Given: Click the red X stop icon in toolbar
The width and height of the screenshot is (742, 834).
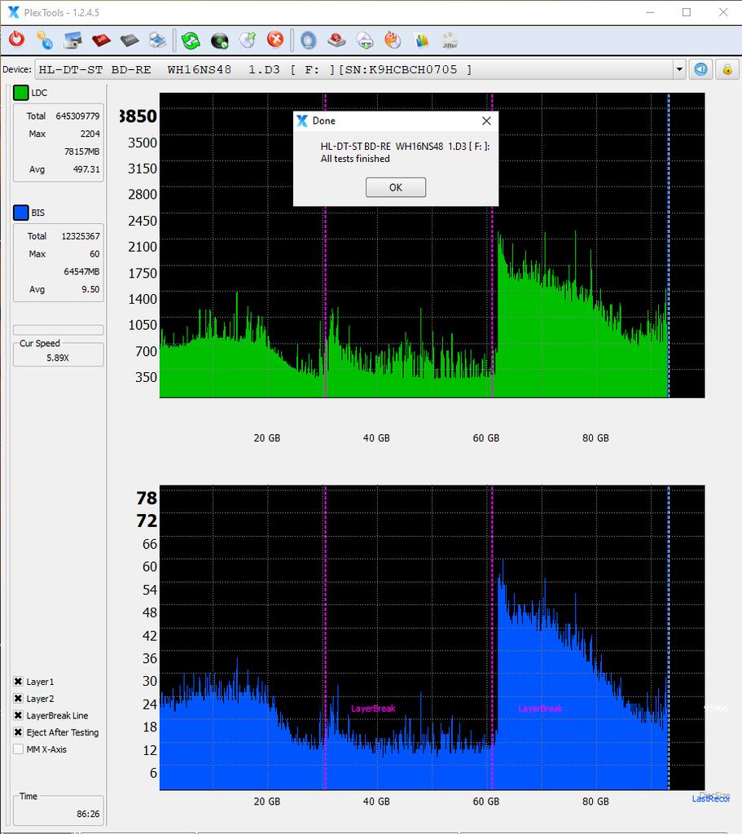Looking at the screenshot, I should coord(275,39).
